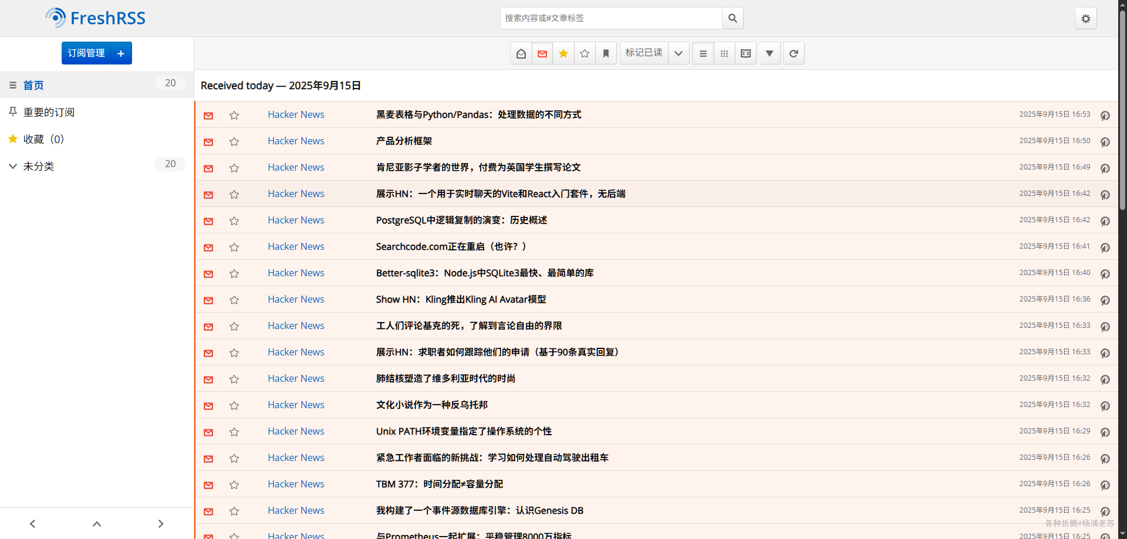The width and height of the screenshot is (1127, 539).
Task: Open 收藏 (0) favorites category
Action: 43,139
